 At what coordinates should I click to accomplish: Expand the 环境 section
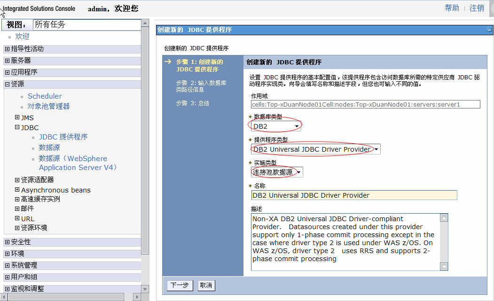tap(7, 254)
